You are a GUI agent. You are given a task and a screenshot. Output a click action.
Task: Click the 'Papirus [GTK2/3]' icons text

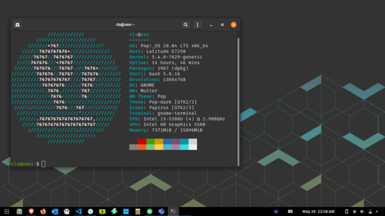coord(171,108)
